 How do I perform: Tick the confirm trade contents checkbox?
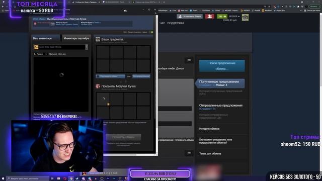98,76
